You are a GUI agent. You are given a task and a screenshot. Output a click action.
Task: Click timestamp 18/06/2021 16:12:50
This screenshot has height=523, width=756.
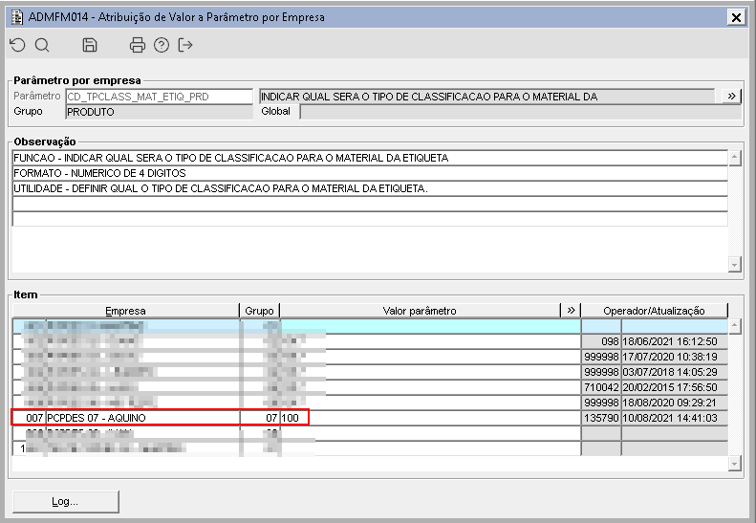click(675, 341)
